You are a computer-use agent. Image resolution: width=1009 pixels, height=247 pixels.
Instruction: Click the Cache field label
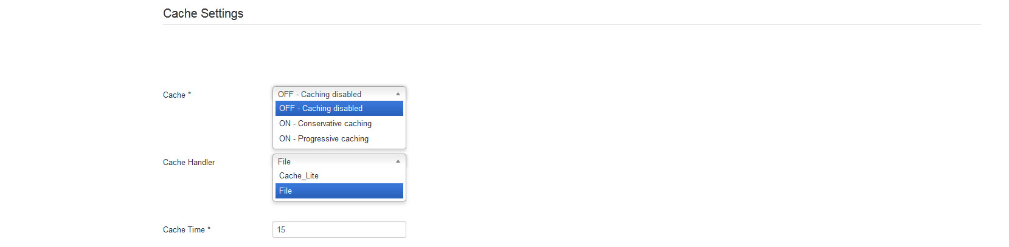point(174,95)
